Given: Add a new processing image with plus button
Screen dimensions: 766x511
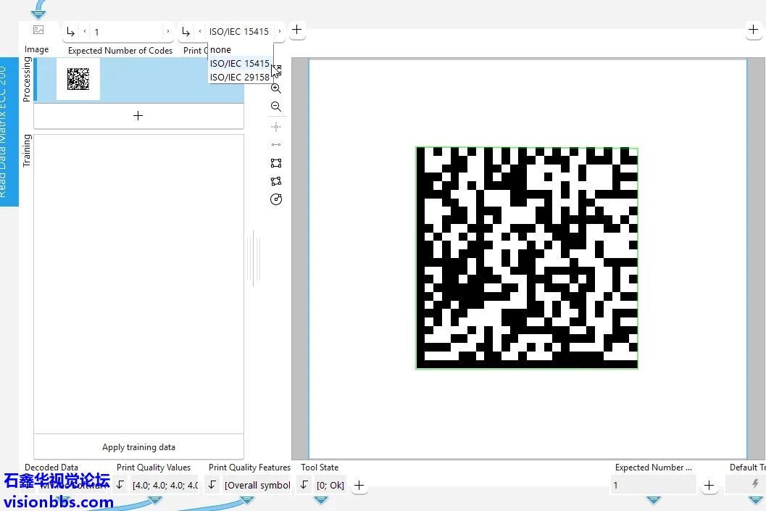Looking at the screenshot, I should point(138,116).
